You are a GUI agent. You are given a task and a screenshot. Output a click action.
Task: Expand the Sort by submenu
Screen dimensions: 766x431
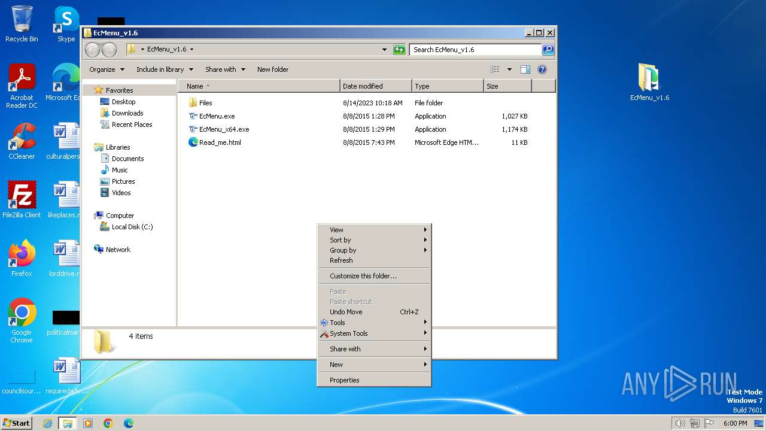tap(374, 240)
